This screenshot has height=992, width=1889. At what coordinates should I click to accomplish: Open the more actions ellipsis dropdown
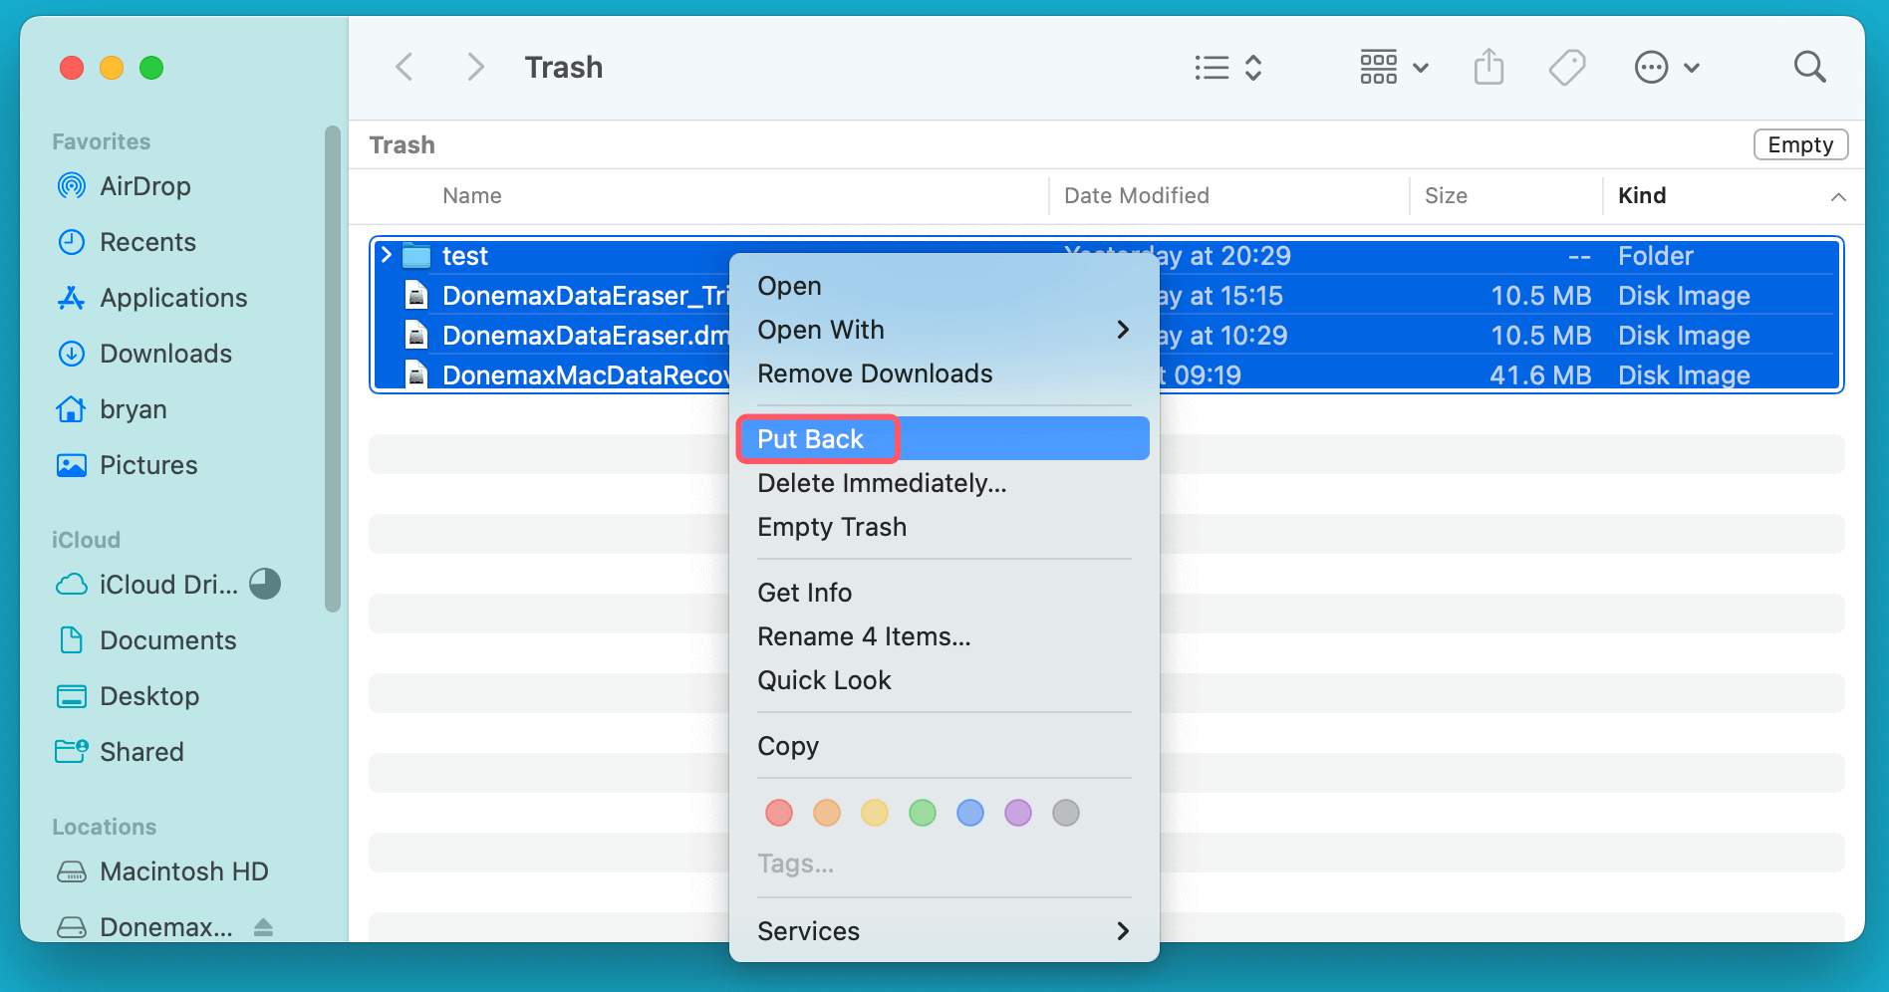coord(1666,68)
